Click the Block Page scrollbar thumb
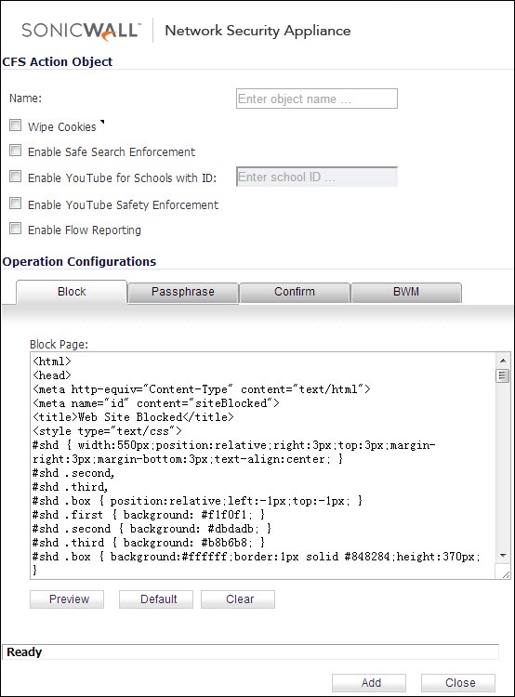 503,376
